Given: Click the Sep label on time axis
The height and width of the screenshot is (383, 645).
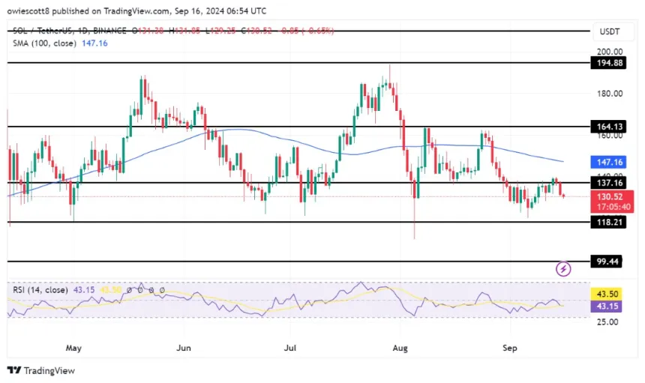Looking at the screenshot, I should pos(511,348).
